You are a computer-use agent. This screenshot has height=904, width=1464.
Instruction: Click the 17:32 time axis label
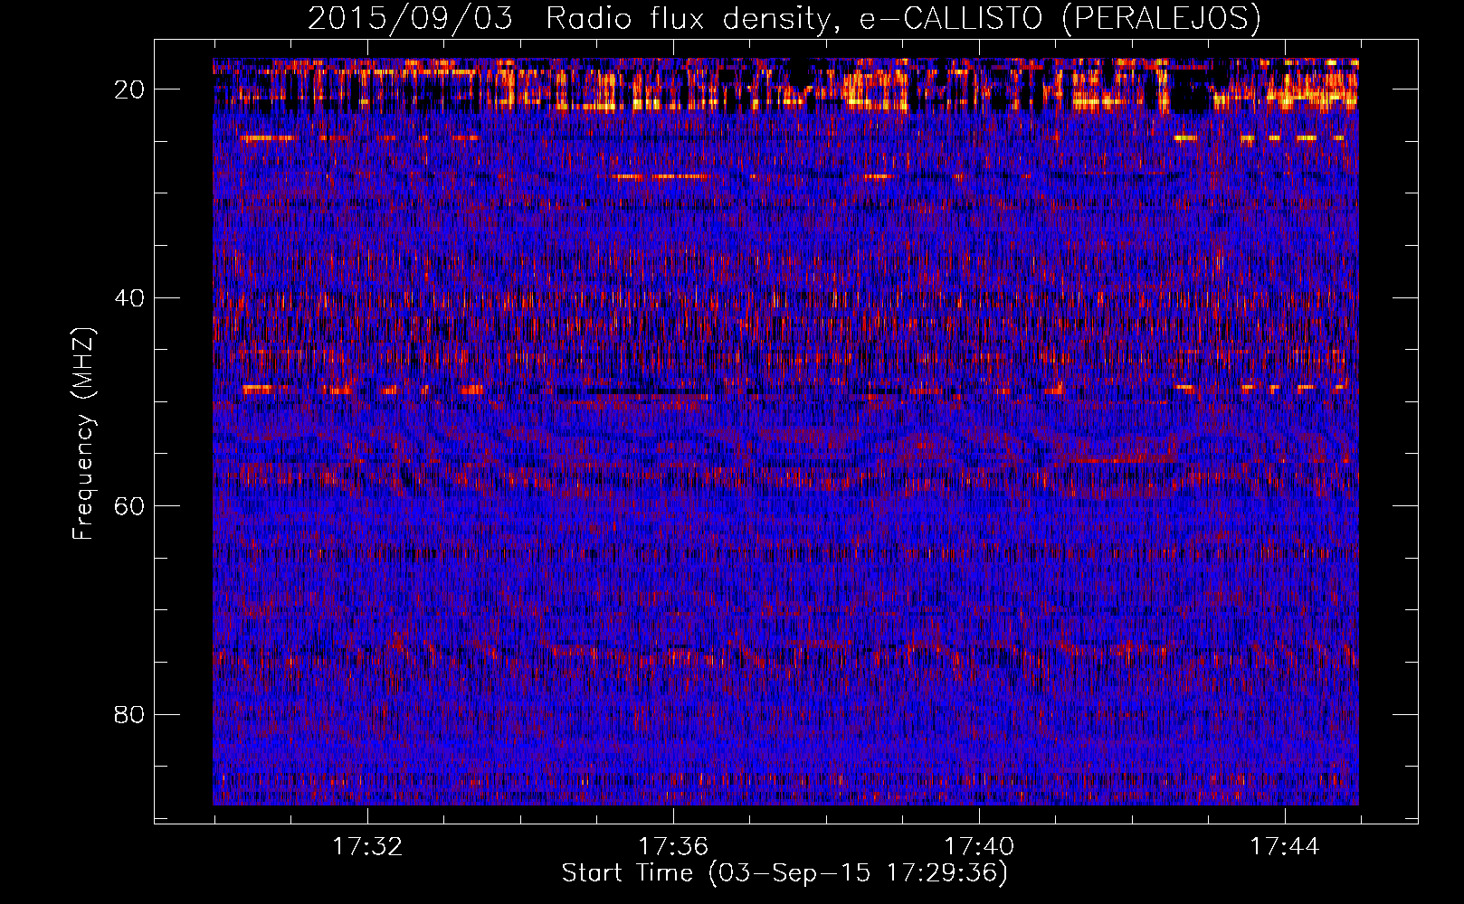click(367, 847)
